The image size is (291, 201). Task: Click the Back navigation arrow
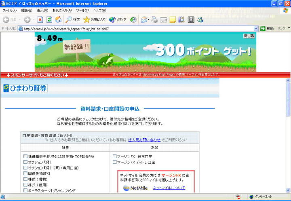[6, 19]
